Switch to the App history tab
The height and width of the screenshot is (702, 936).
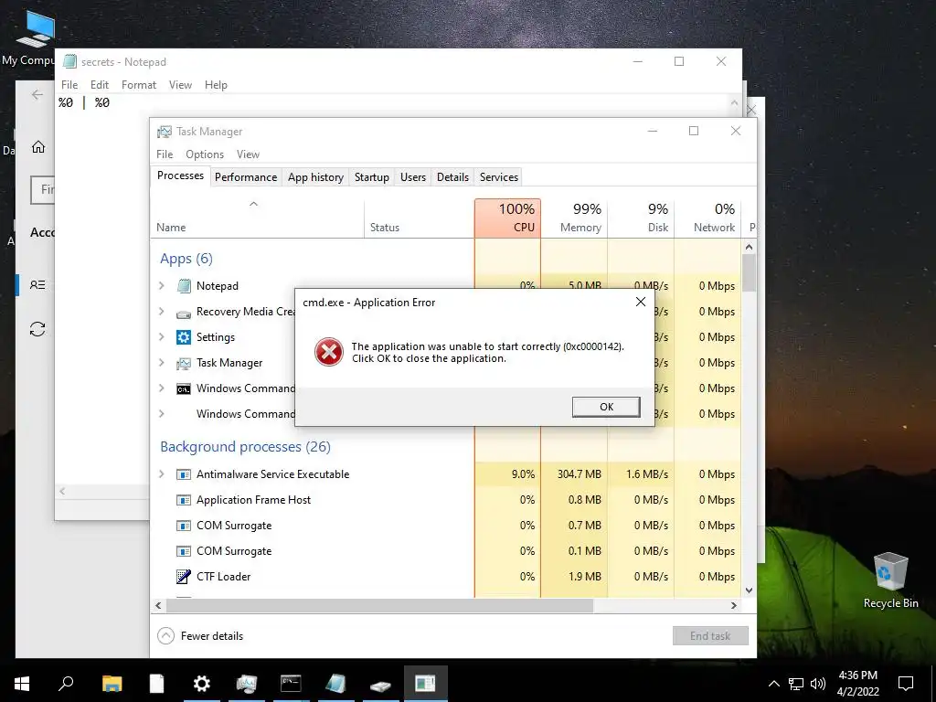coord(315,177)
